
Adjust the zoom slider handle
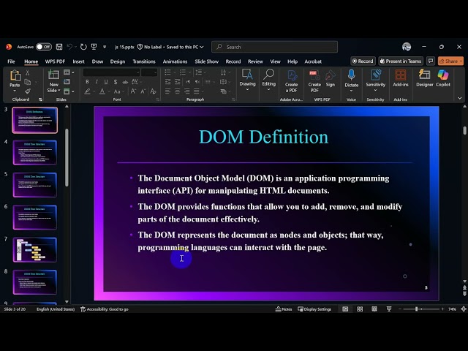click(416, 309)
